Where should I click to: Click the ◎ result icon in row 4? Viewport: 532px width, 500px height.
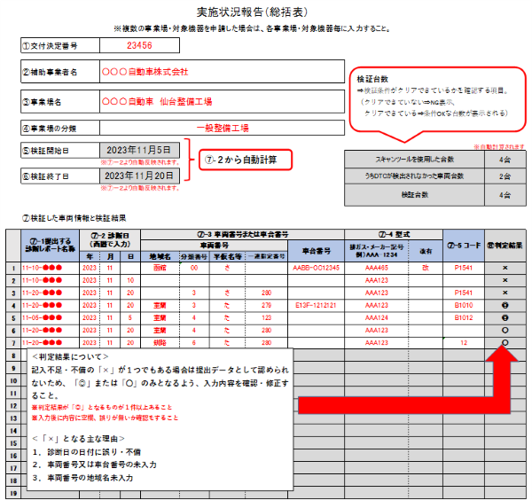pyautogui.click(x=505, y=304)
